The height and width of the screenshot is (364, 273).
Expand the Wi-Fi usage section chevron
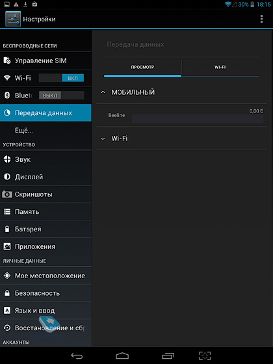103,139
